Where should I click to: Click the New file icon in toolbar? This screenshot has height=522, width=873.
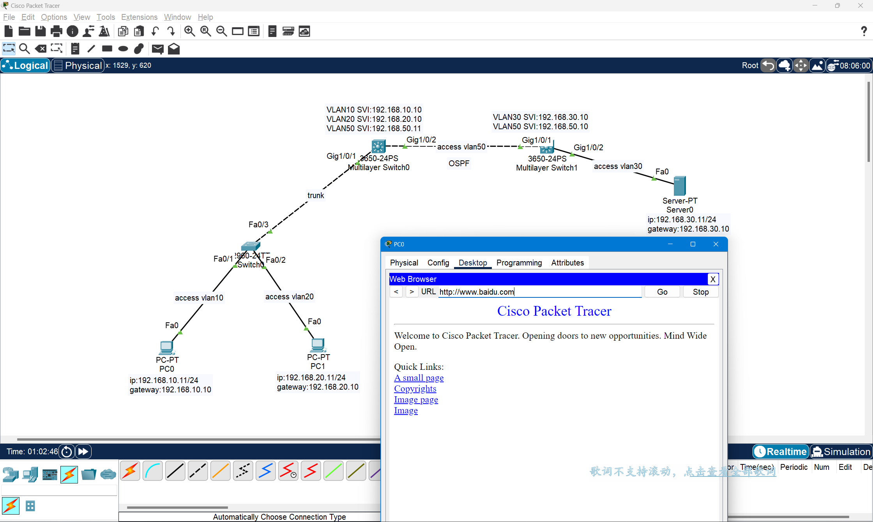click(x=9, y=31)
